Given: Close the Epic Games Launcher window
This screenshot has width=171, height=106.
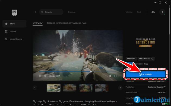Looking at the screenshot, I should [166, 2].
